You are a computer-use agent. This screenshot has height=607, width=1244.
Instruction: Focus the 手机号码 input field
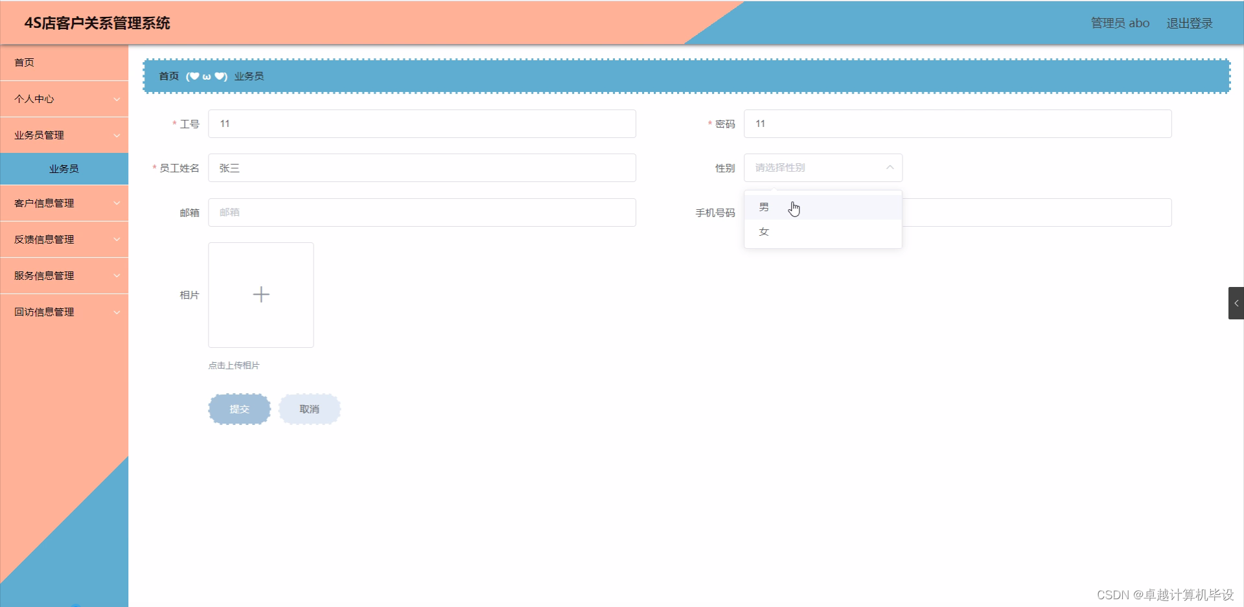[1037, 212]
